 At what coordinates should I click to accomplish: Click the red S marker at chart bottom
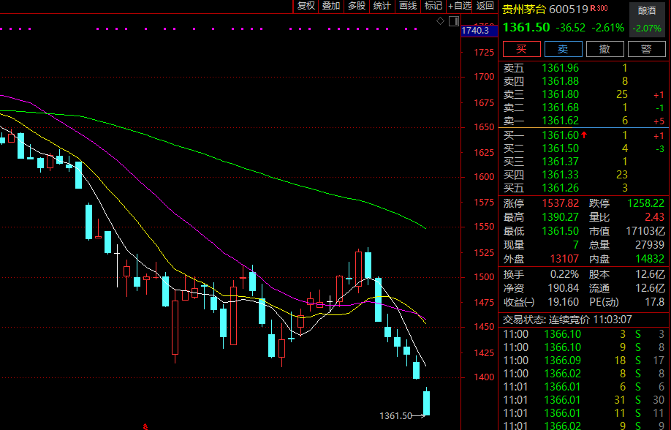145,427
